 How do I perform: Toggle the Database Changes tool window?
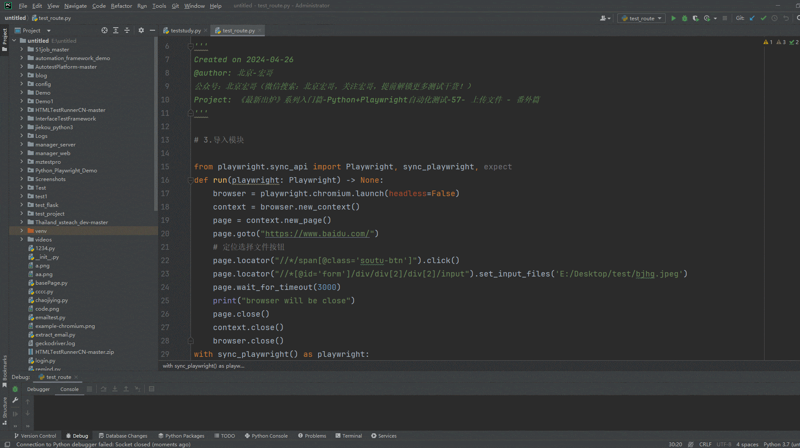click(x=123, y=436)
